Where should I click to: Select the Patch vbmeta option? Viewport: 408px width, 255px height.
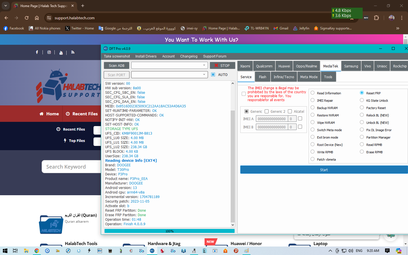[x=313, y=159]
